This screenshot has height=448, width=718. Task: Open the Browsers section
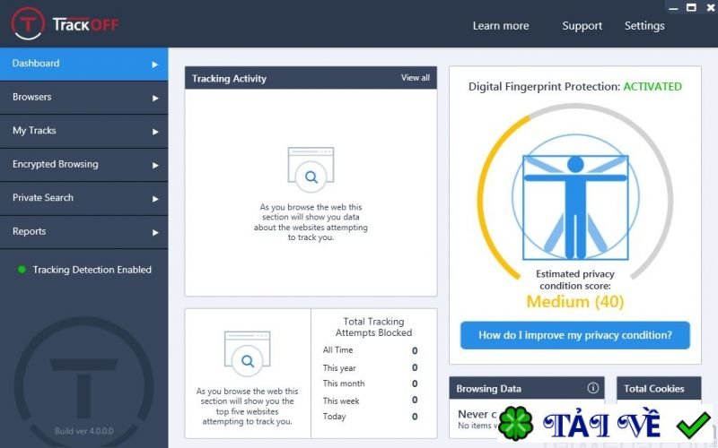click(x=83, y=98)
